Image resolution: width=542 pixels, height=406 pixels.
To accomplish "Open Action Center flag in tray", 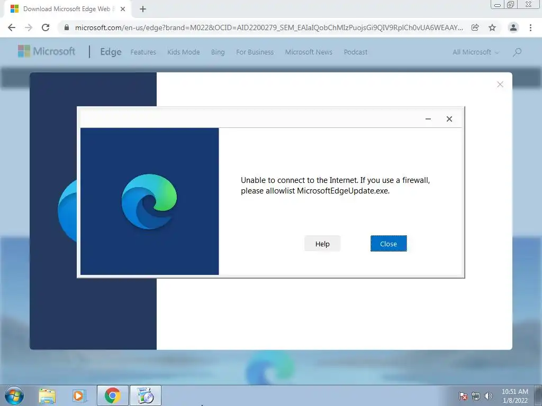I will click(463, 396).
